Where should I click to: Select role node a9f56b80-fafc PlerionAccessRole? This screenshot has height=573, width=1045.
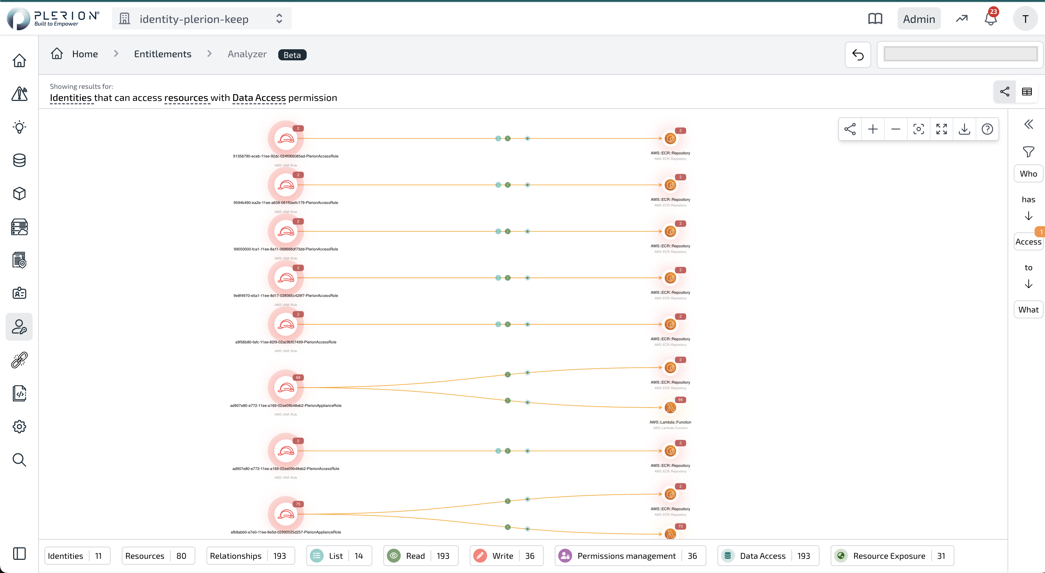pyautogui.click(x=286, y=324)
